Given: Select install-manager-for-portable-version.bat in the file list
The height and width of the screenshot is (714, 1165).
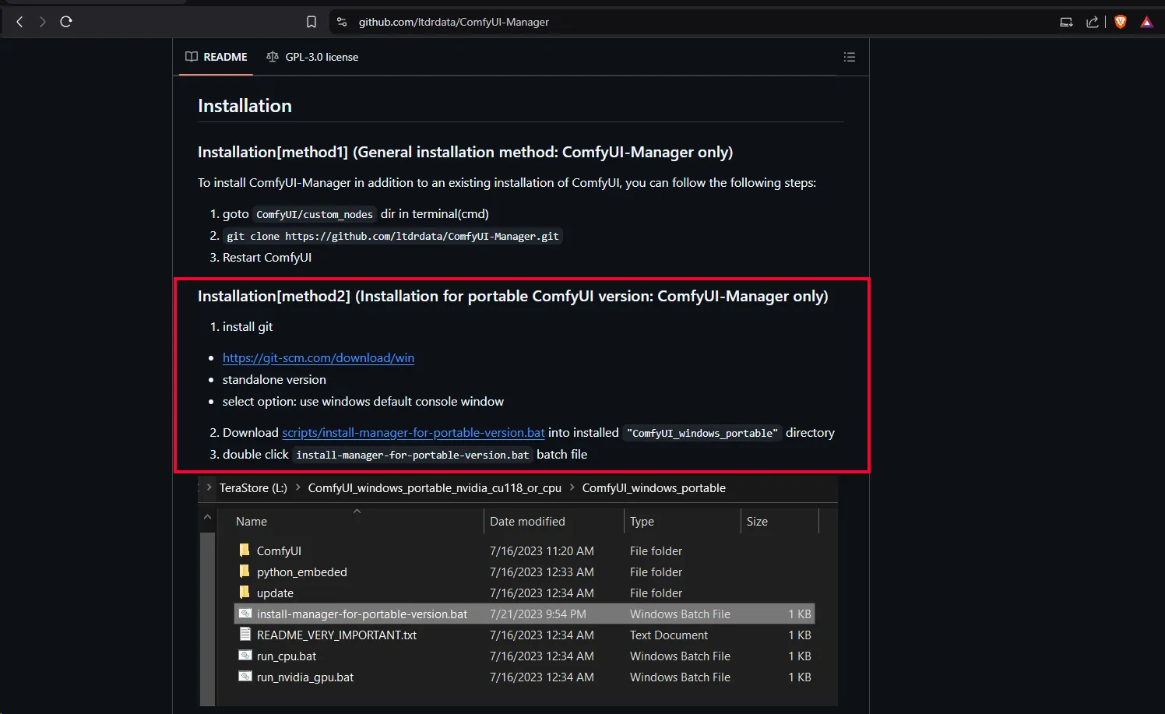Looking at the screenshot, I should click(x=361, y=614).
